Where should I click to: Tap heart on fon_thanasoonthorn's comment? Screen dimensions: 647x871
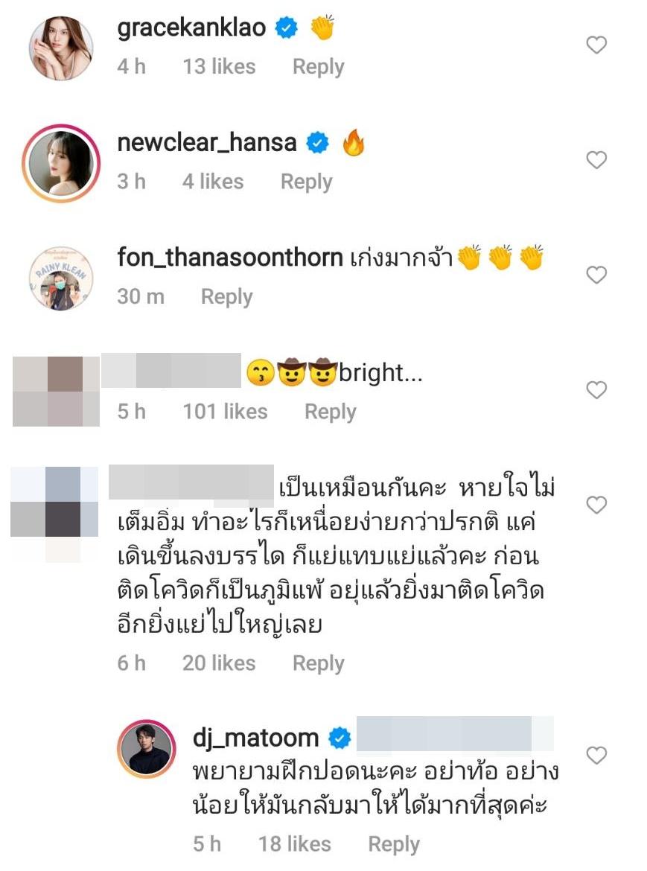(x=596, y=275)
